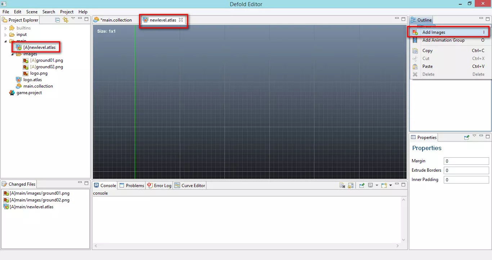
Task: Choose Add Animation Group from context menu
Action: pos(443,40)
